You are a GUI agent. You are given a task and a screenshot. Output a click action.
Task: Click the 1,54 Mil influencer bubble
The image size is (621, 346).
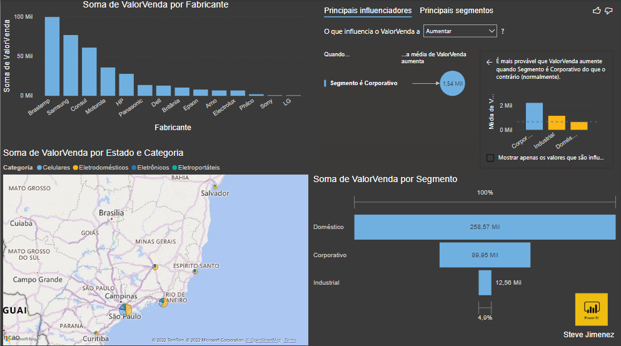click(x=452, y=83)
